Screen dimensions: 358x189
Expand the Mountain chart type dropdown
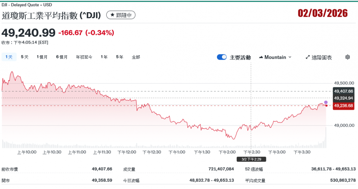[275, 57]
